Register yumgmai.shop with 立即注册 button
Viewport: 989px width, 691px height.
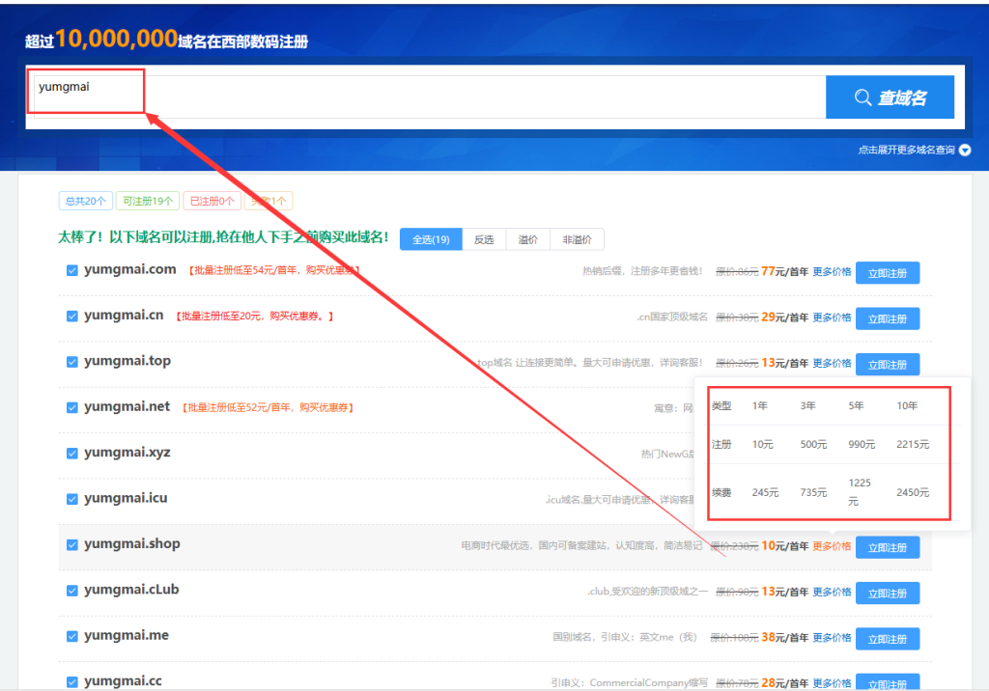tap(887, 547)
